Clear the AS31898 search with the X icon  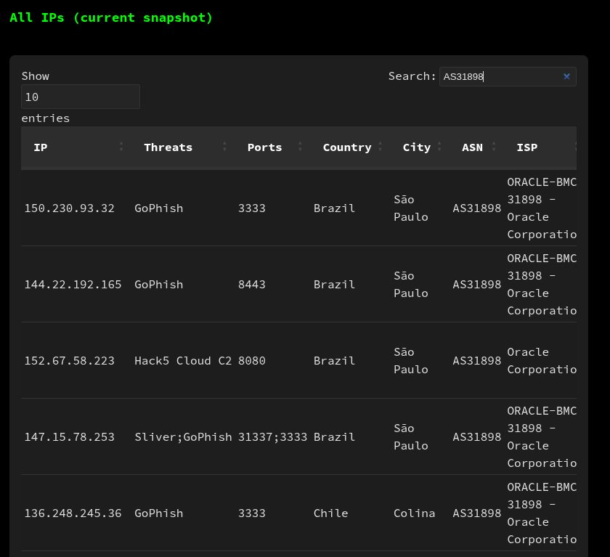566,77
